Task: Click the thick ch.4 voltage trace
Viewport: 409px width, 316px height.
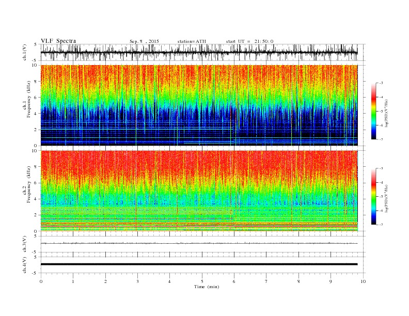Action: tap(199, 264)
